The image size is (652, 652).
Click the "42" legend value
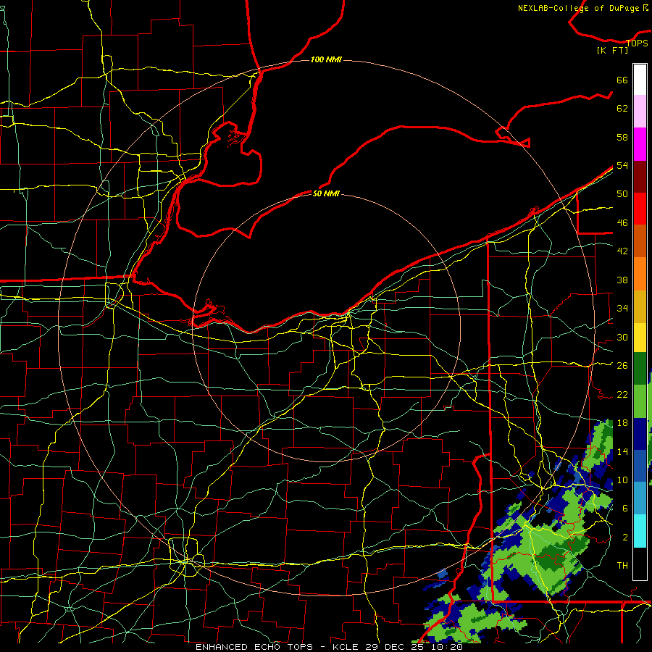622,251
